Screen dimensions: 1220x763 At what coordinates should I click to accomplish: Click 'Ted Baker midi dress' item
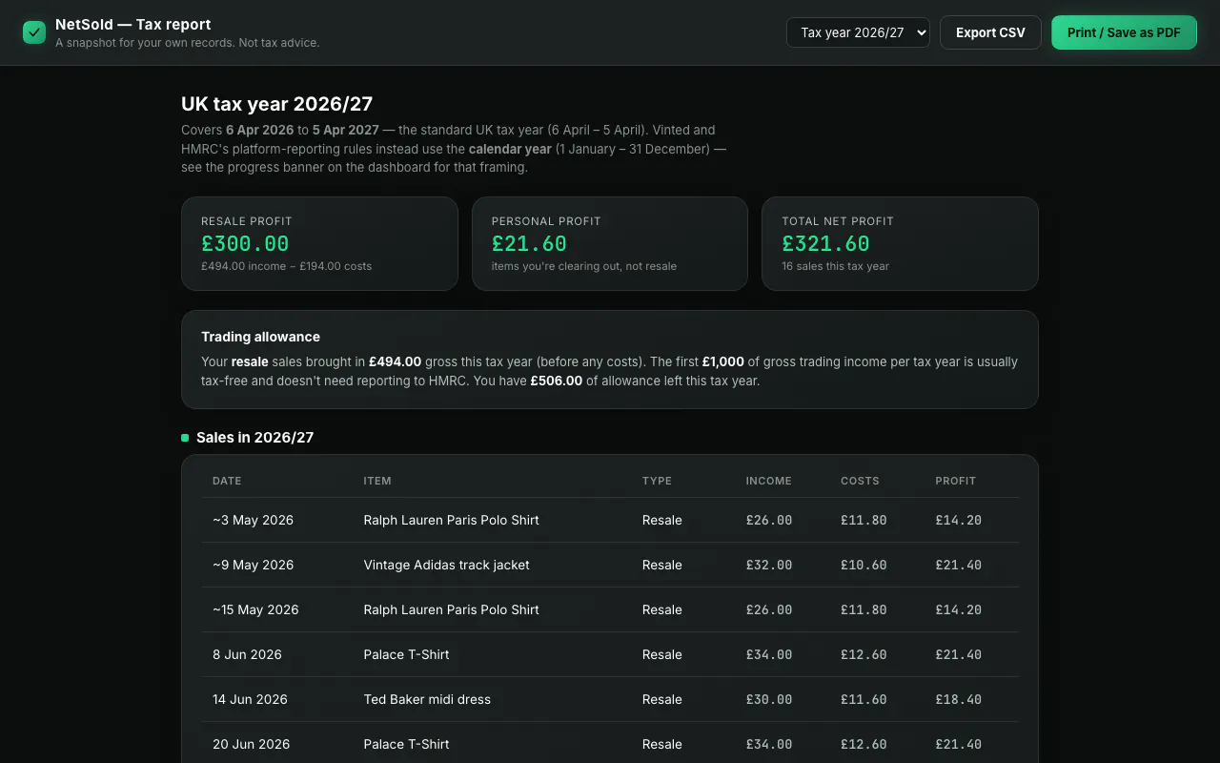pyautogui.click(x=427, y=699)
